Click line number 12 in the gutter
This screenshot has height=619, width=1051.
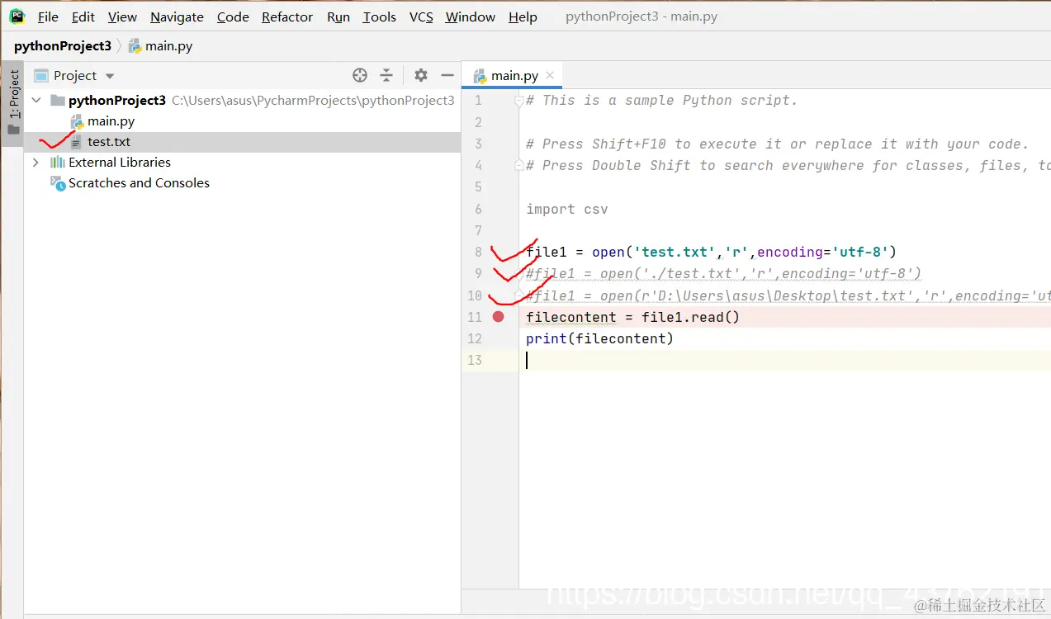click(x=475, y=338)
